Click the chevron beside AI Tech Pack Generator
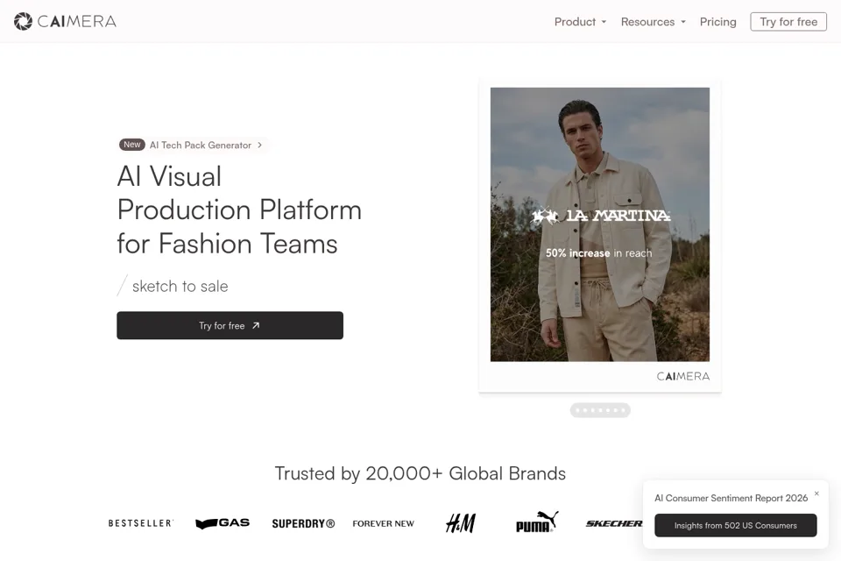The image size is (841, 561). [x=259, y=145]
